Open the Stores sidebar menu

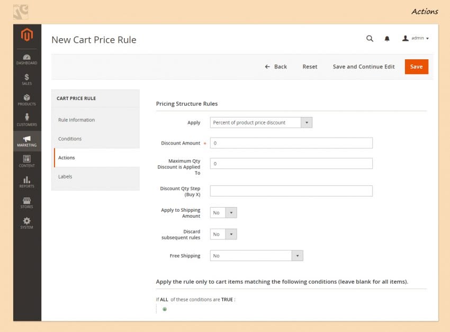pos(26,203)
